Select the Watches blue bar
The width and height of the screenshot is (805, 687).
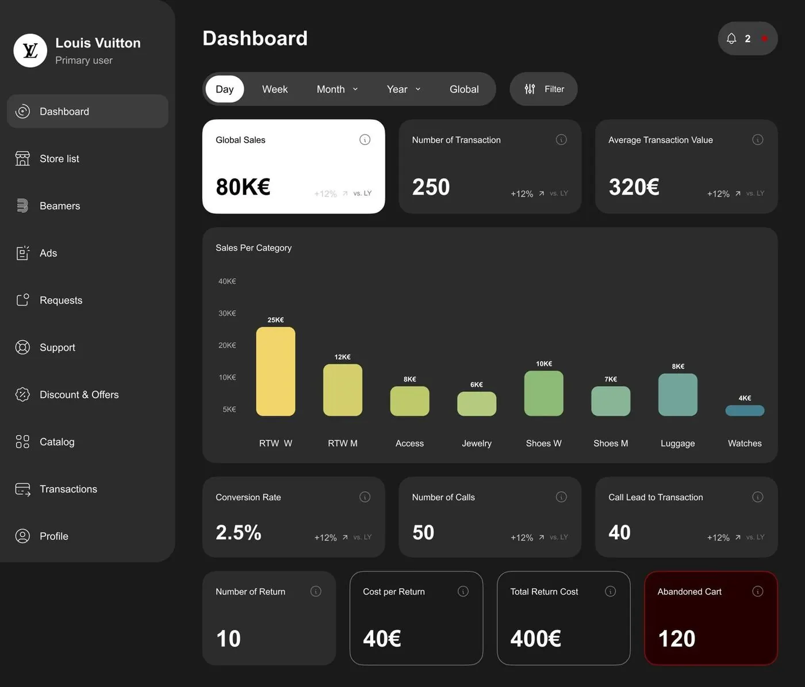[745, 410]
